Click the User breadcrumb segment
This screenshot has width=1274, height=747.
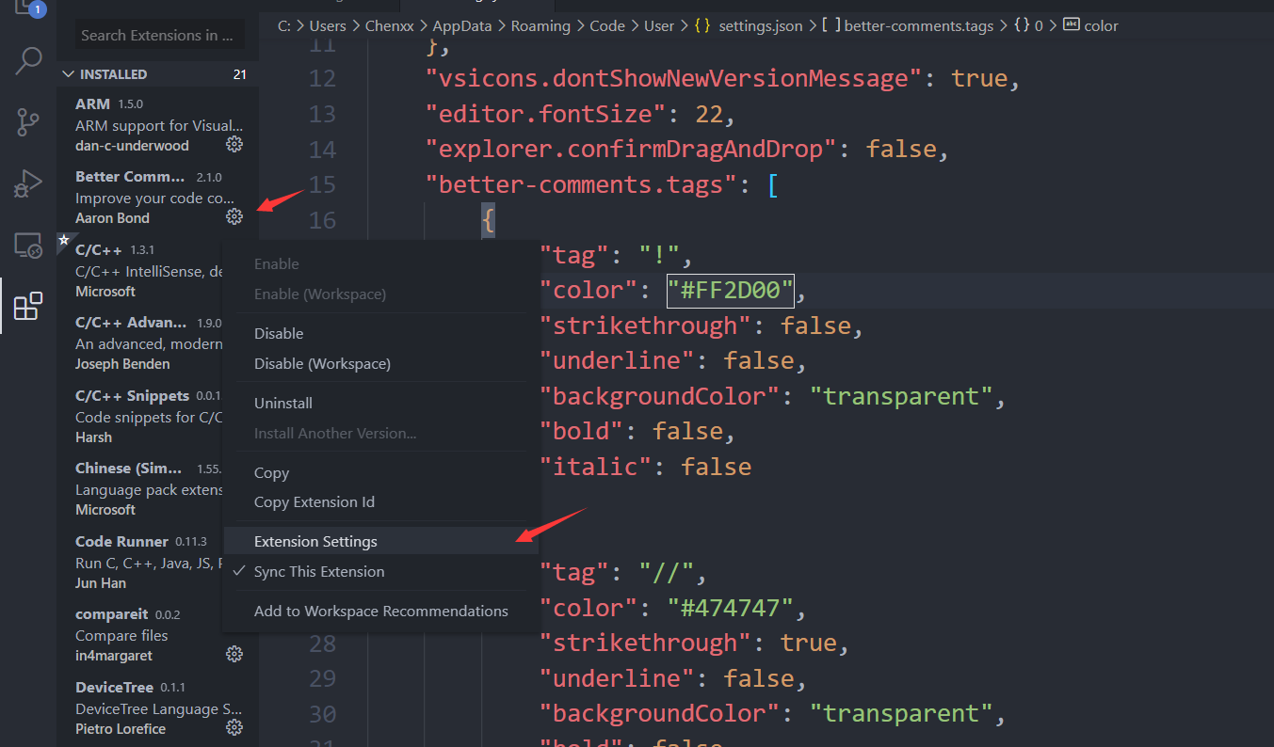click(x=659, y=25)
